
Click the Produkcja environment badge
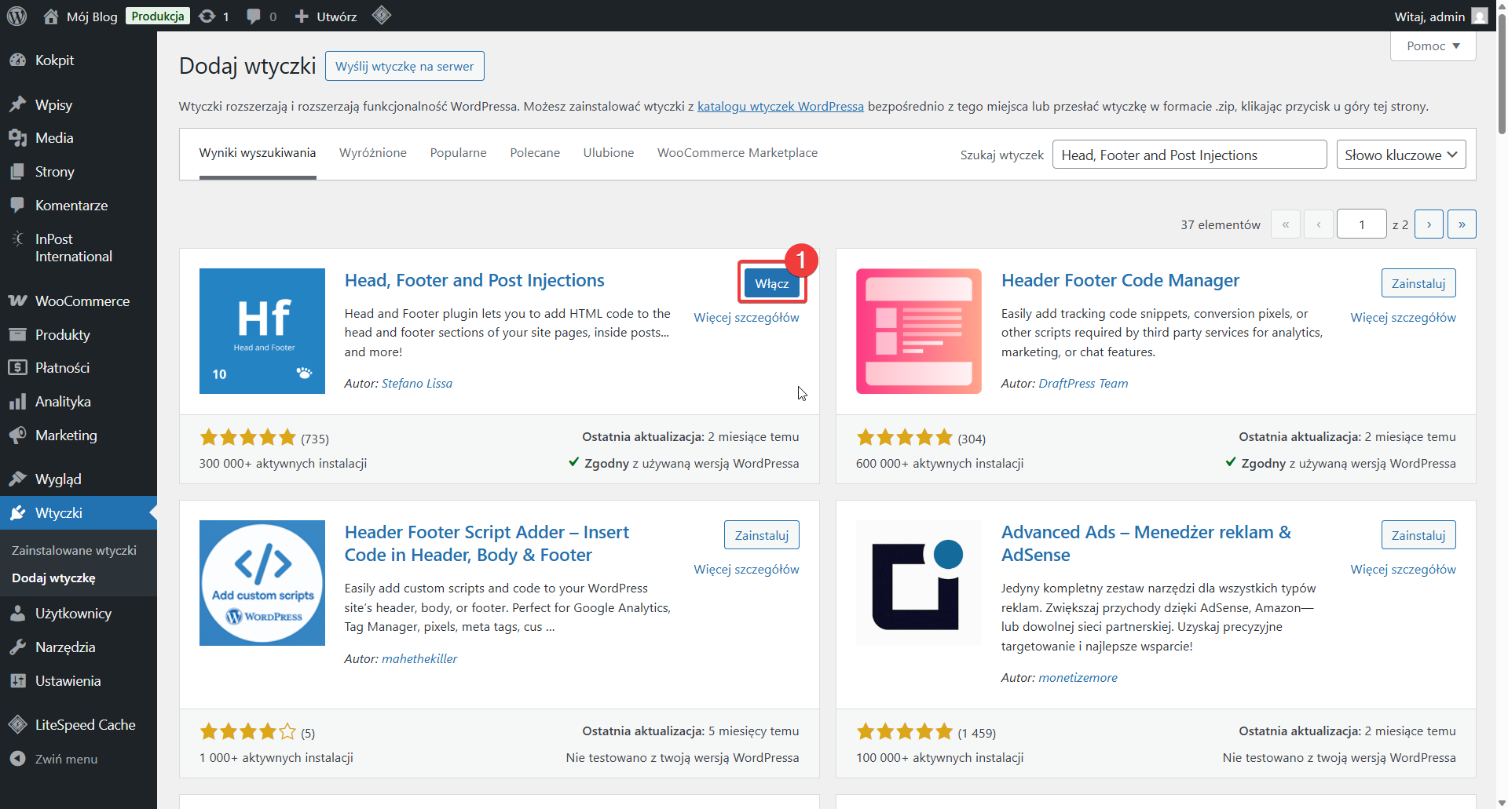tap(158, 16)
